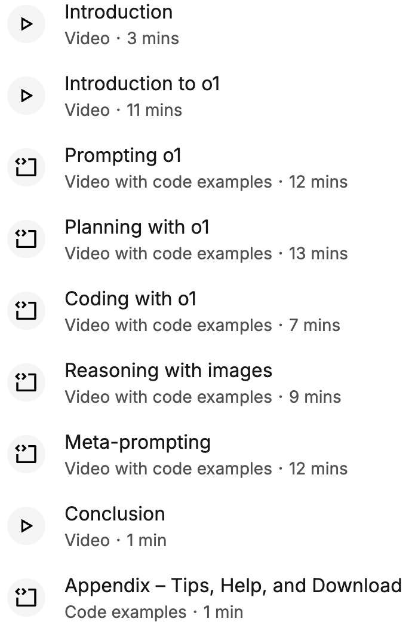Open the Meta-prompting lesson title
The height and width of the screenshot is (637, 412).
(x=137, y=442)
